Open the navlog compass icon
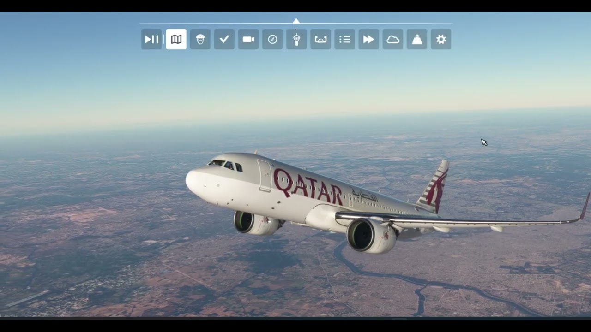591x332 pixels. (272, 39)
